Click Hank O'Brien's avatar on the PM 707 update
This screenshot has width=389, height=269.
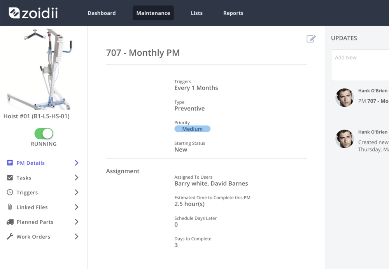click(x=345, y=98)
